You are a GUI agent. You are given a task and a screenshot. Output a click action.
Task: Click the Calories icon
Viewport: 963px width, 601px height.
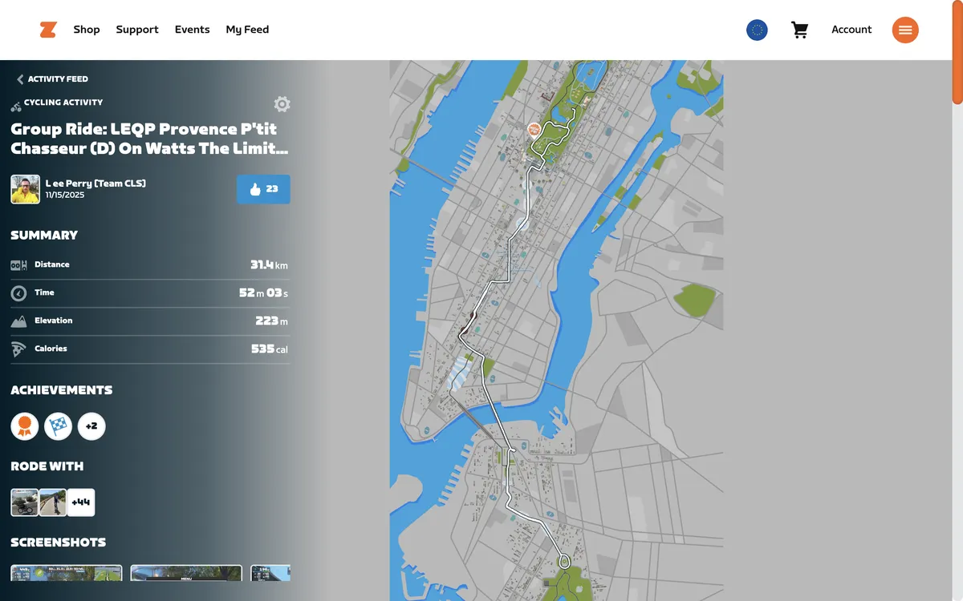click(x=18, y=349)
